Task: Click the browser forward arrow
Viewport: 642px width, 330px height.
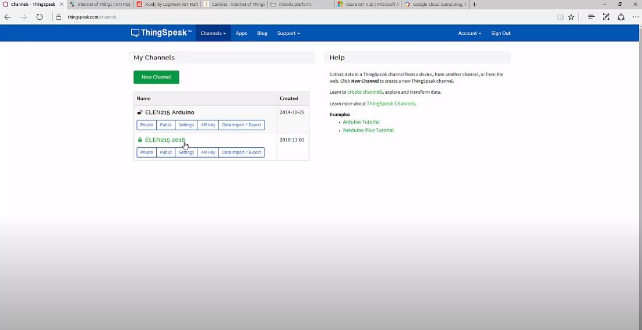Action: pos(23,17)
